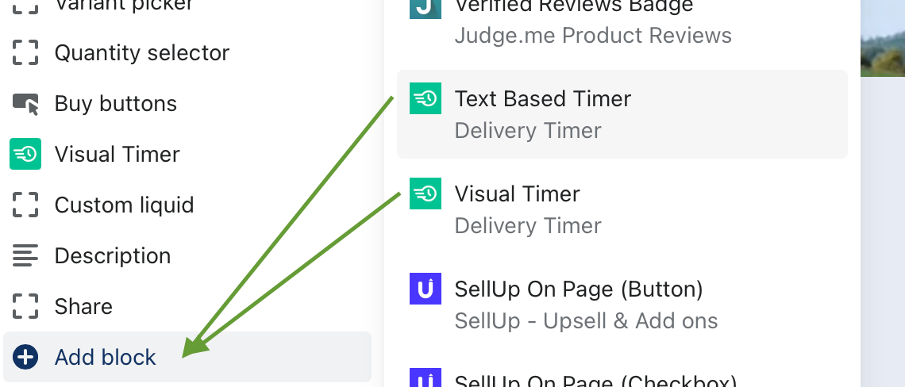Click the Visual Timer app icon in list

[x=426, y=193]
